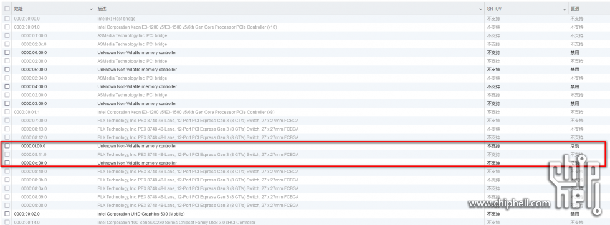Open the 描述 column dropdown arrow
Viewport: 610px width, 225px height.
(x=481, y=9)
